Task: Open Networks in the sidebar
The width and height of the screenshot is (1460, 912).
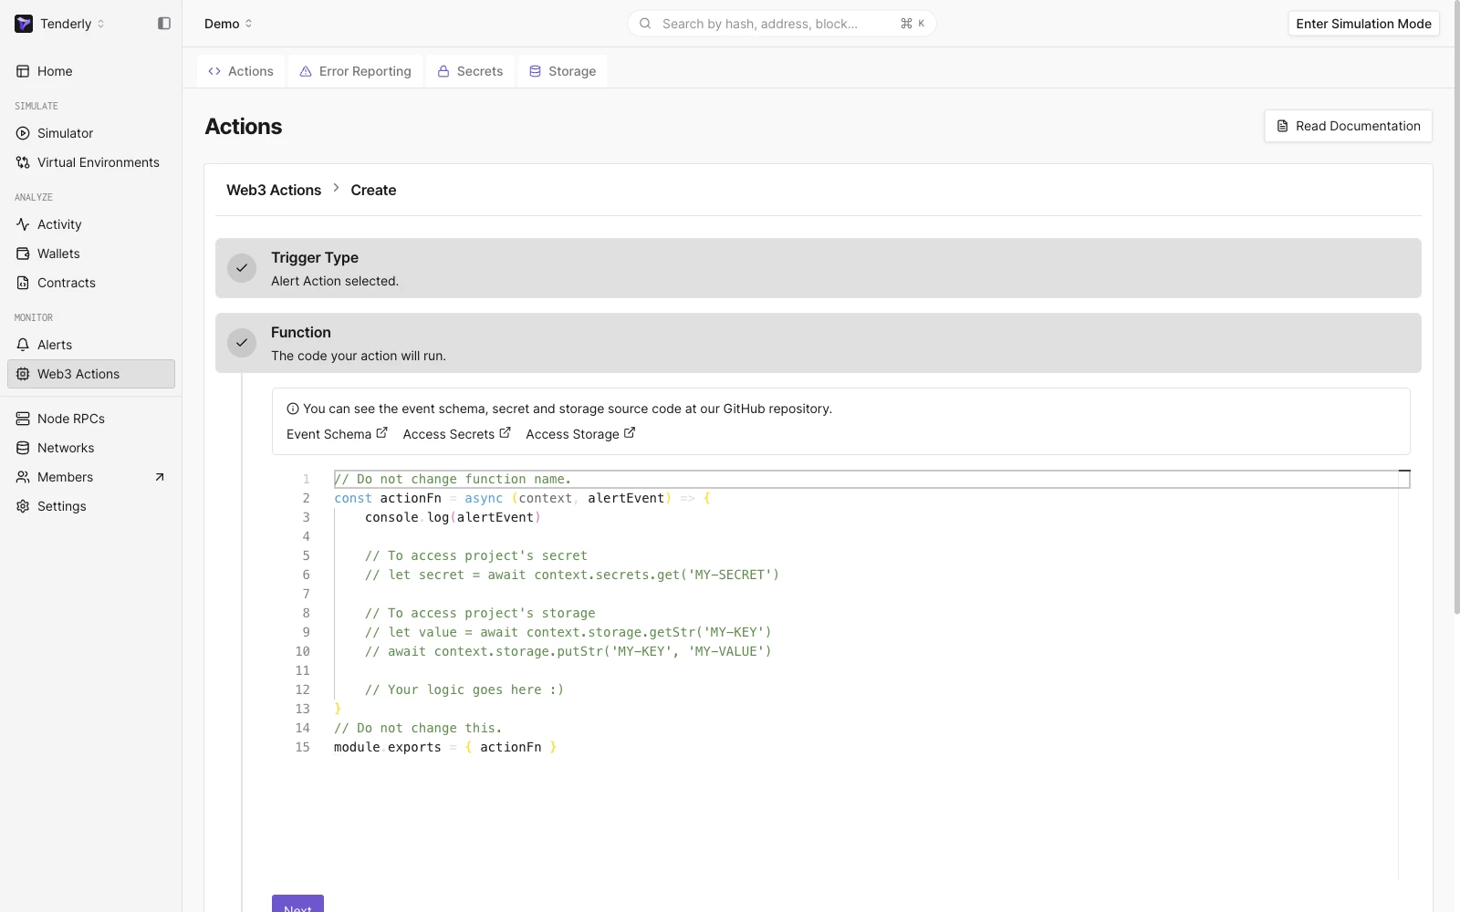Action: coord(90,448)
